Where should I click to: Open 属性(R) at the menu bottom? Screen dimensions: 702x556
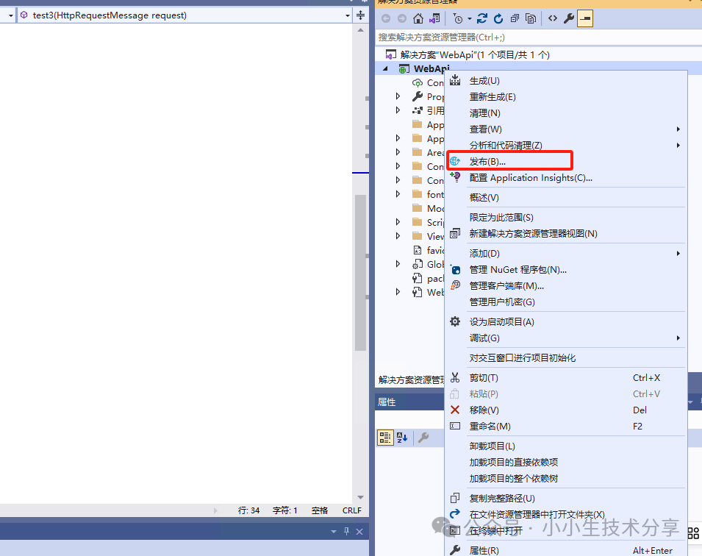(566, 550)
